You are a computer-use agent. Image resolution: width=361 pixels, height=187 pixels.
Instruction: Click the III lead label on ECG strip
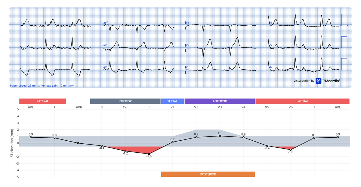click(22, 67)
